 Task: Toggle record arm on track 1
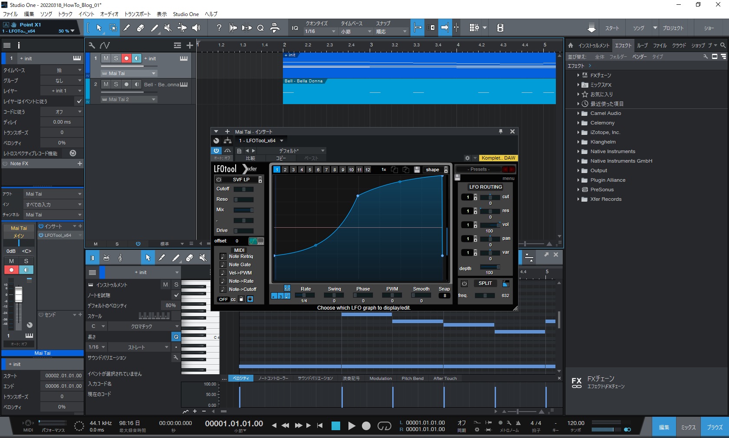pyautogui.click(x=126, y=58)
